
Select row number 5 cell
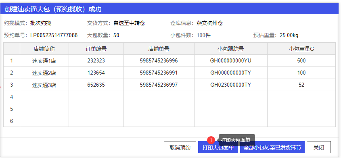point(12,109)
